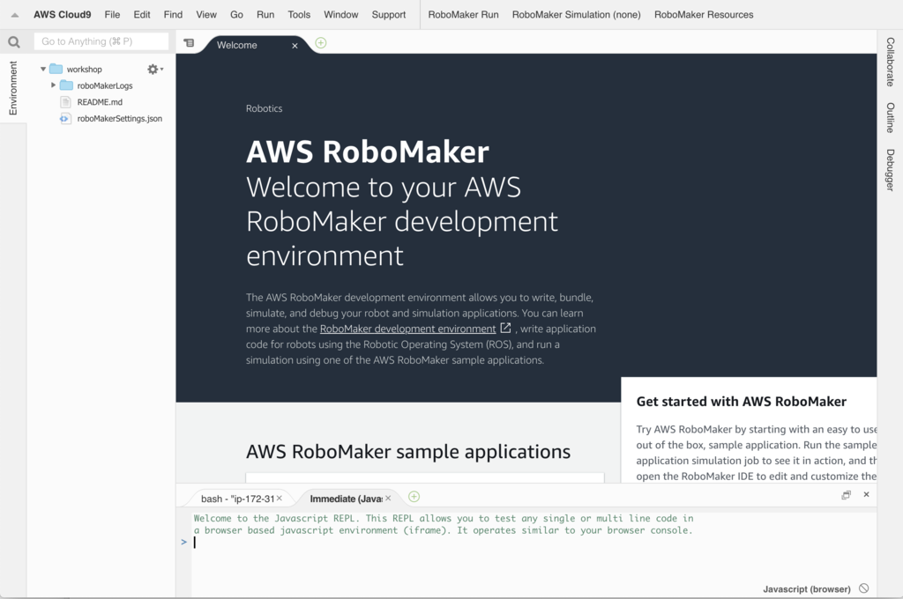
Task: Switch to the bash terminal tab
Action: (237, 499)
